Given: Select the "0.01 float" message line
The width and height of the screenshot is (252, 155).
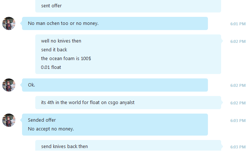Looking at the screenshot, I should (x=51, y=67).
